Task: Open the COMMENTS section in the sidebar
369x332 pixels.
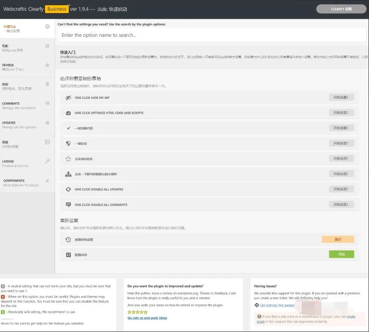Action: coord(27,105)
